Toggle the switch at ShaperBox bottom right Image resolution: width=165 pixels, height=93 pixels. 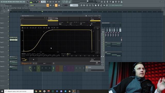(97, 63)
